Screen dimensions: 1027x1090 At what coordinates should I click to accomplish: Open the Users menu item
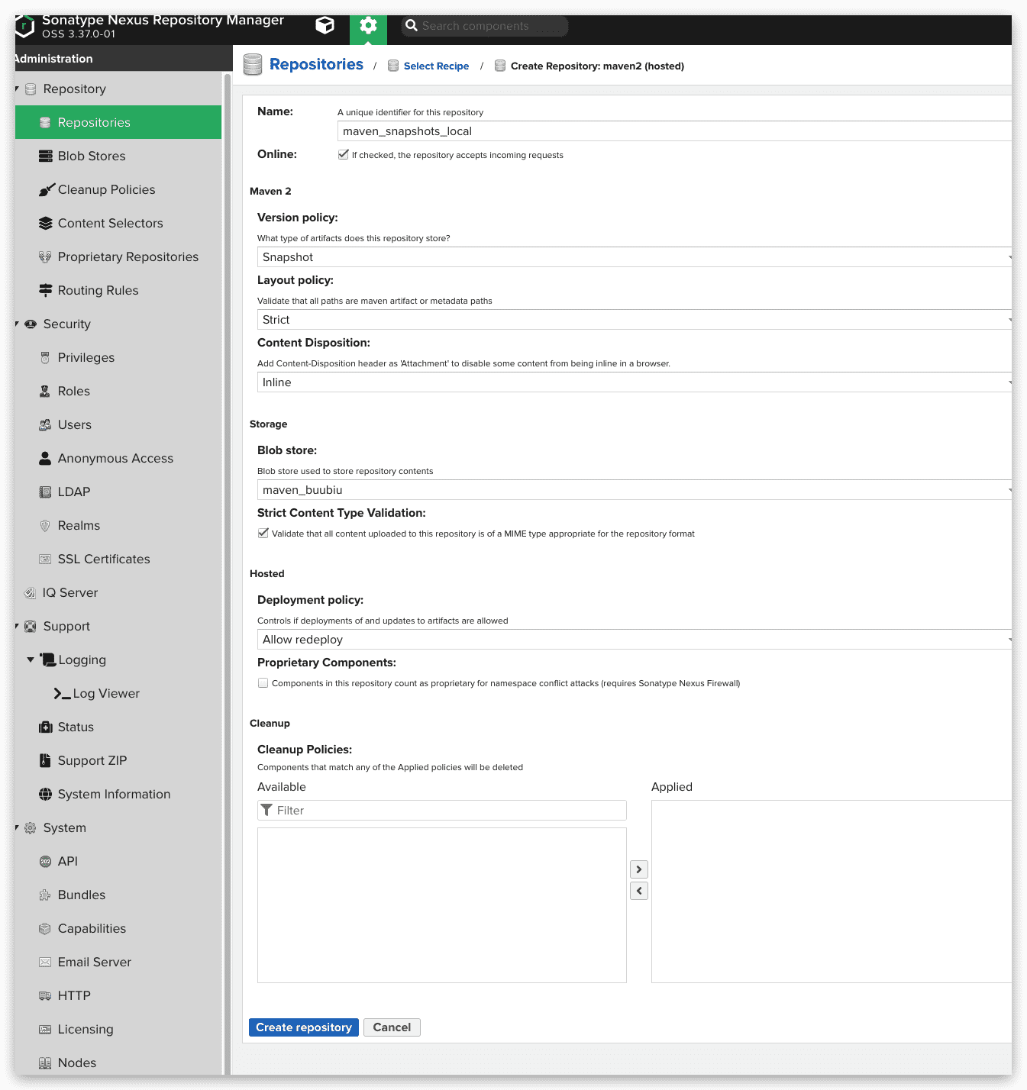click(74, 425)
